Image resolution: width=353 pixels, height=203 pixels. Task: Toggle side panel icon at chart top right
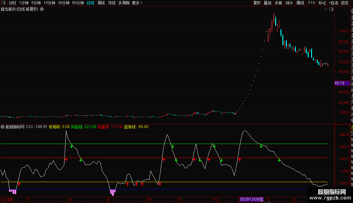point(331,9)
